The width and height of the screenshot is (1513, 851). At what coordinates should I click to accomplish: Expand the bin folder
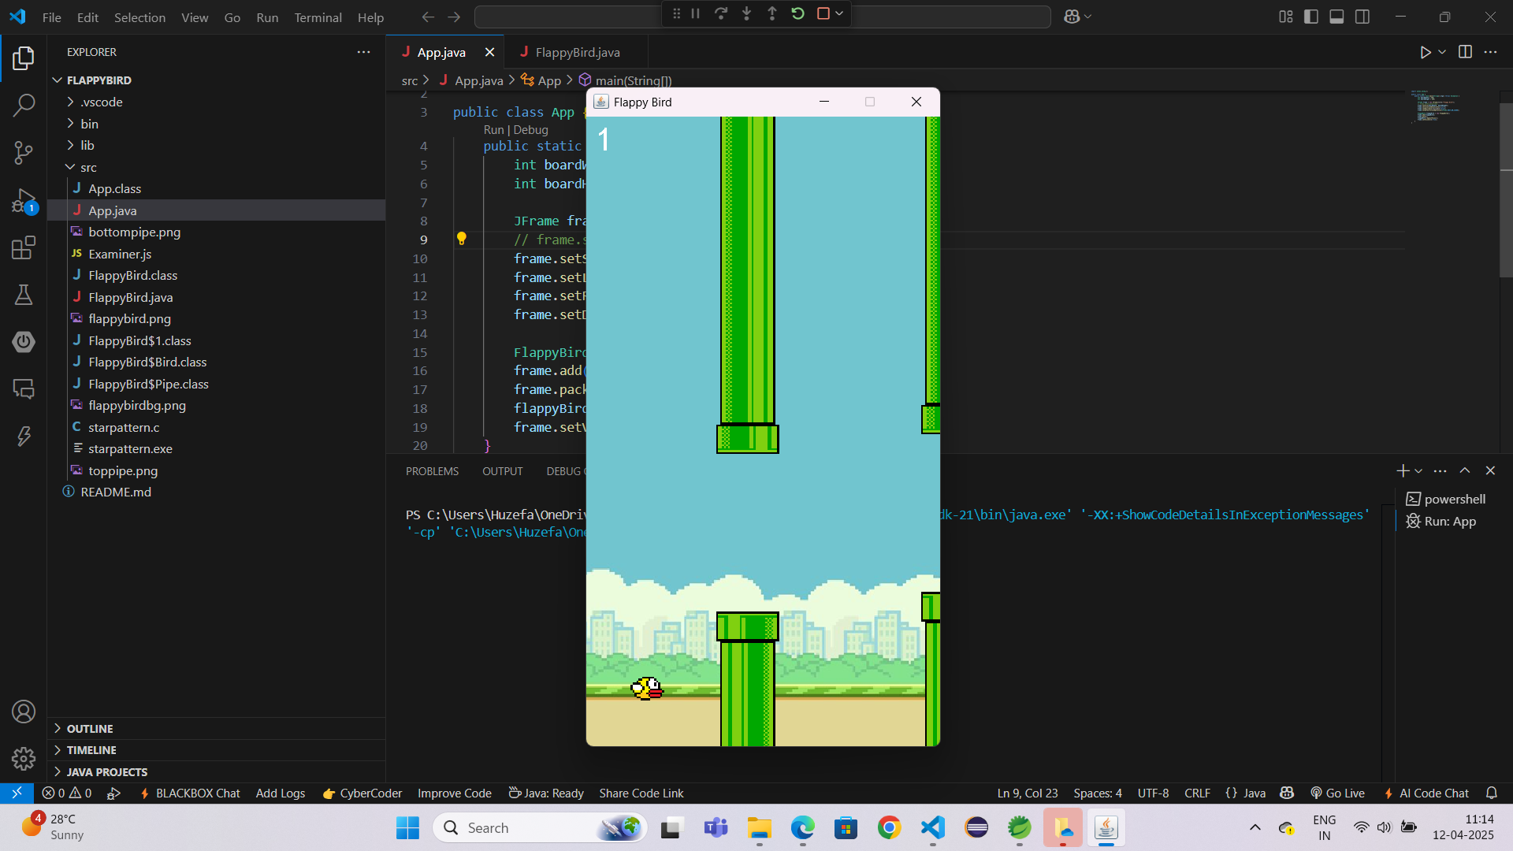70,124
